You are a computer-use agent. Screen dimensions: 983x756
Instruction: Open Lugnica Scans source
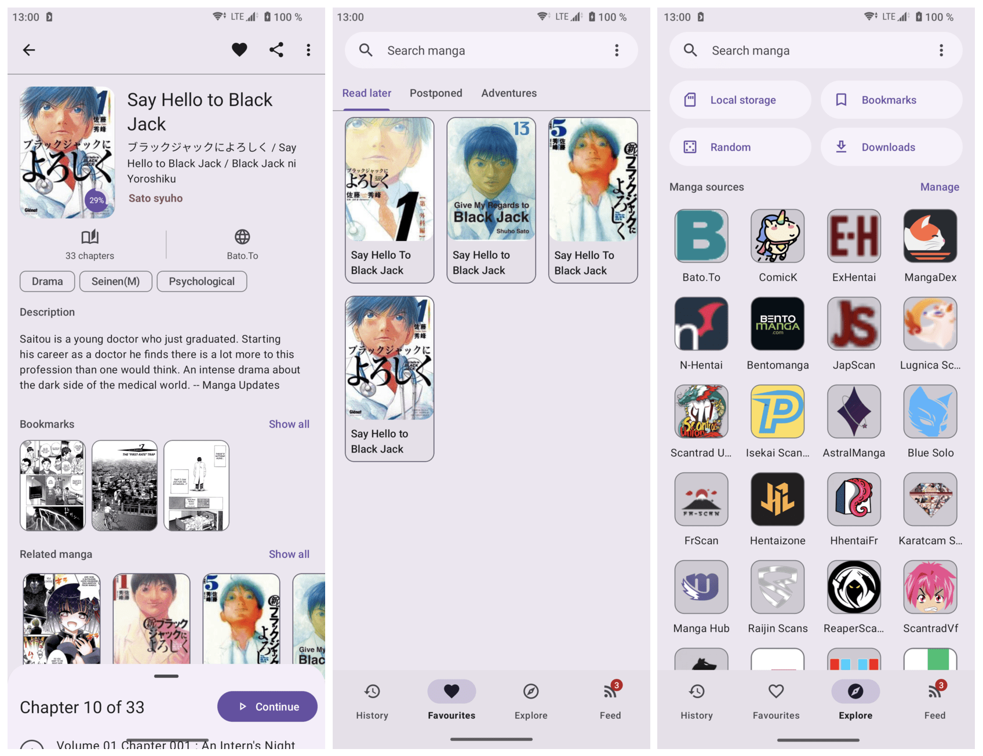tap(930, 334)
